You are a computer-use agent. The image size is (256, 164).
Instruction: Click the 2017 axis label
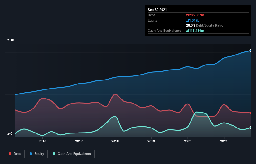click(79, 141)
